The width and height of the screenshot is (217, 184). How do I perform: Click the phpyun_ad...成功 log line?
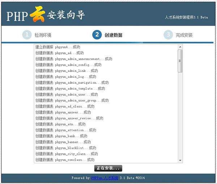[x=60, y=53]
